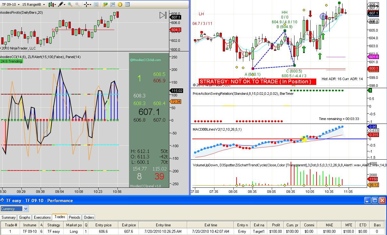387x235 pixels.
Task: Open the indicators chart icon
Action: (113, 4)
